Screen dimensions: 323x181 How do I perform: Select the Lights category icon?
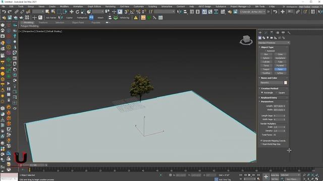[267, 38]
